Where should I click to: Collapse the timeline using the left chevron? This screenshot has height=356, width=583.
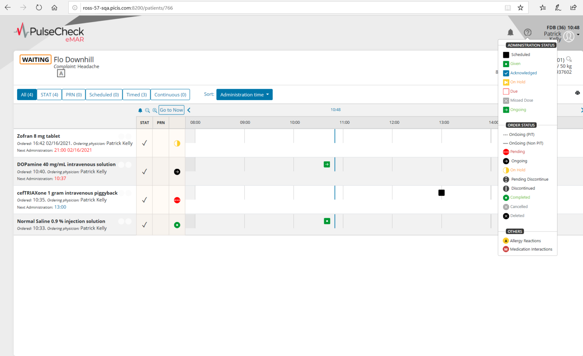[189, 110]
